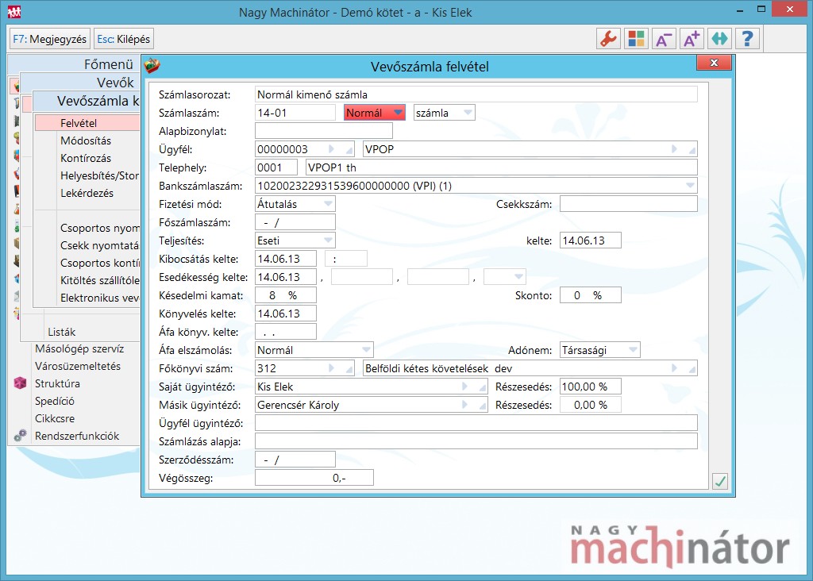The image size is (813, 581).
Task: Open help via the question mark icon
Action: tap(747, 38)
